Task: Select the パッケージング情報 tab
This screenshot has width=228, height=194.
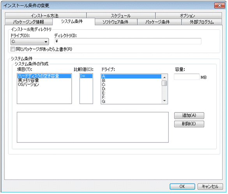Action: click(x=28, y=22)
